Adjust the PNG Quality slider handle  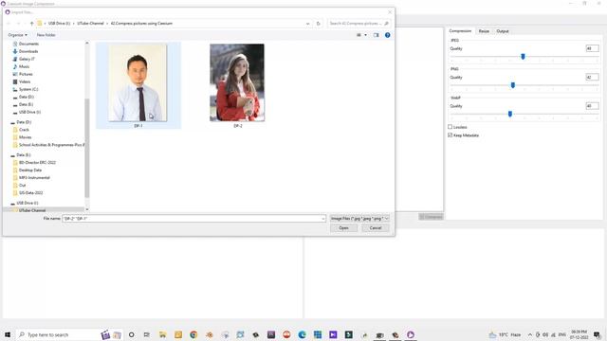tap(512, 85)
